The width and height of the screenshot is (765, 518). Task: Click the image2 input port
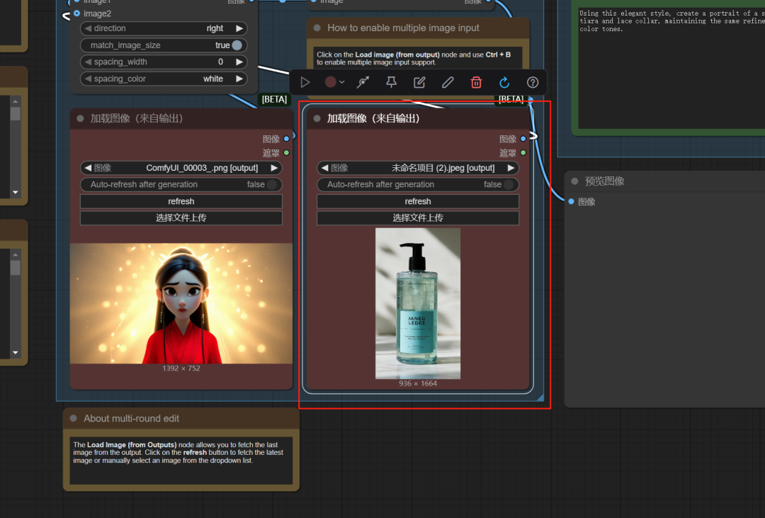(77, 13)
